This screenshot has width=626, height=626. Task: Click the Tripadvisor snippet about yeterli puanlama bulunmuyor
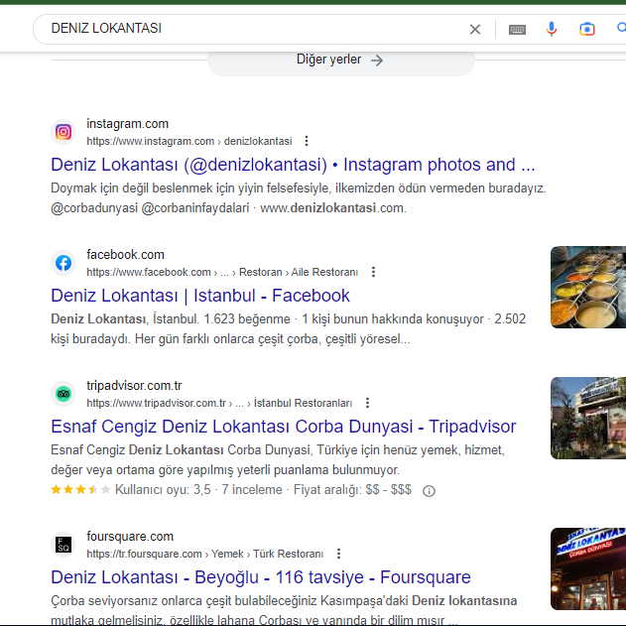pyautogui.click(x=278, y=460)
